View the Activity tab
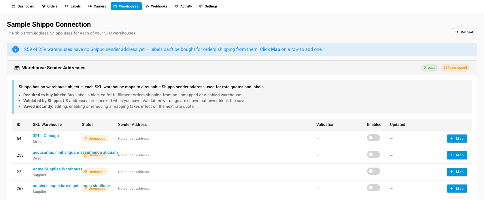The width and height of the screenshot is (484, 200). tap(183, 6)
